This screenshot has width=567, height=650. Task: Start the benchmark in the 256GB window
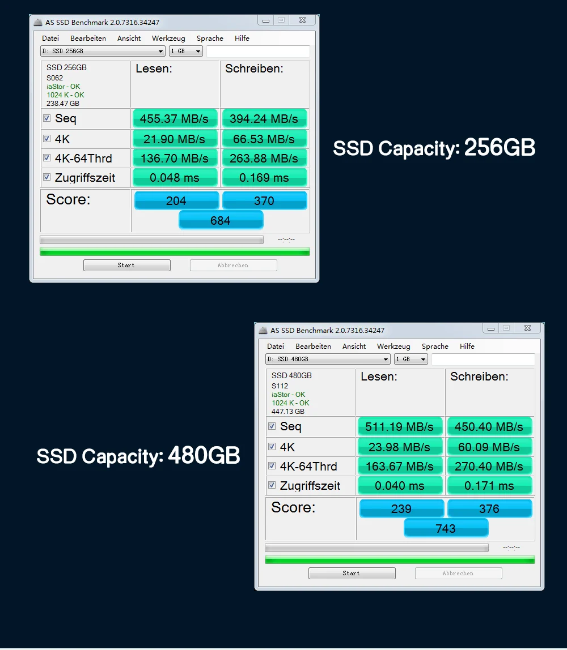click(x=126, y=264)
